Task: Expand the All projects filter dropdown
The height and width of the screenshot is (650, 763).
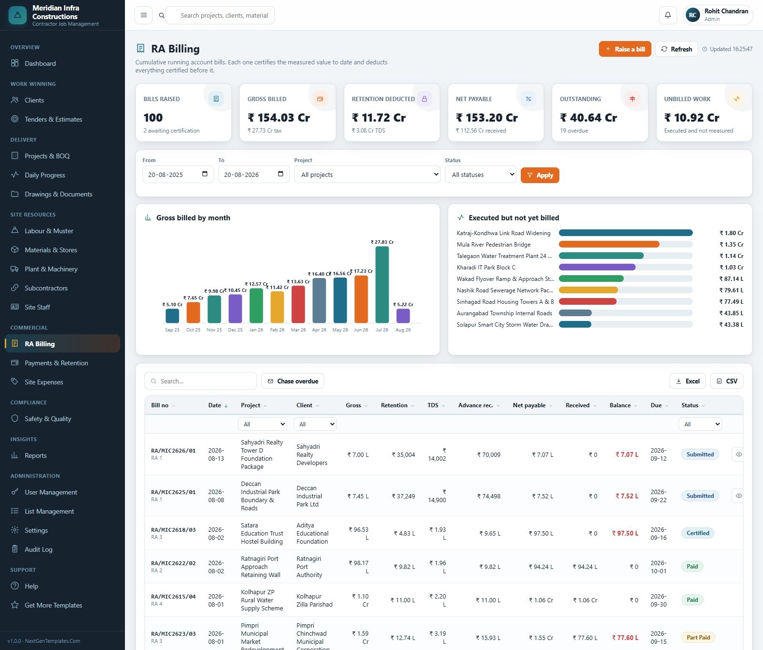Action: tap(367, 175)
